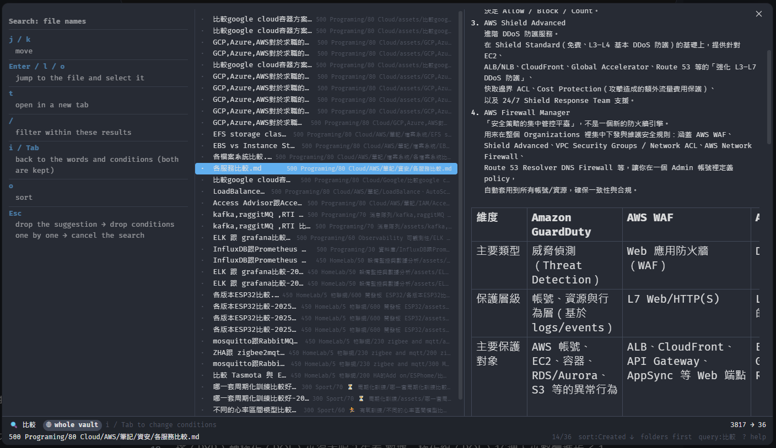
Task: Click the runner emoji in the 有氧訓練 path
Action: 352,410
